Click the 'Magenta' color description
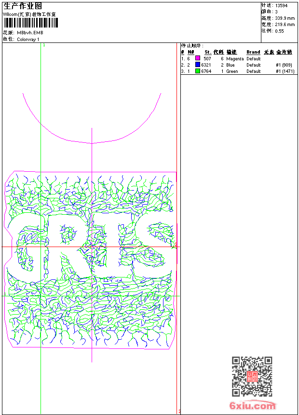This screenshot has width=299, height=415. coord(235,59)
